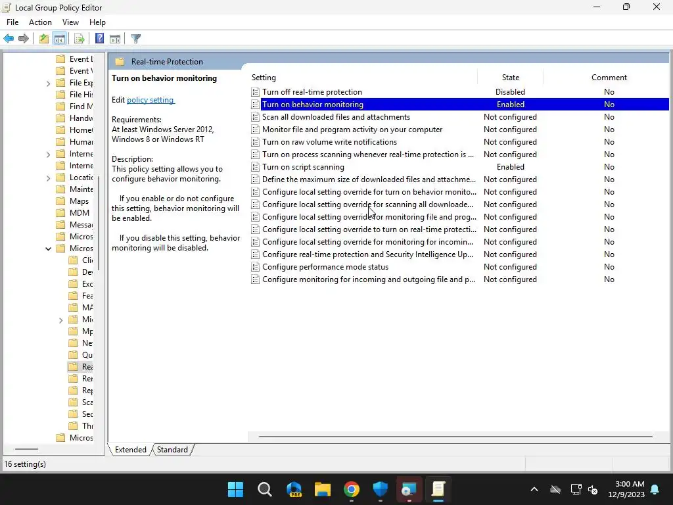The height and width of the screenshot is (505, 673).
Task: Expand first Interne tree node arrow
Action: [48, 154]
